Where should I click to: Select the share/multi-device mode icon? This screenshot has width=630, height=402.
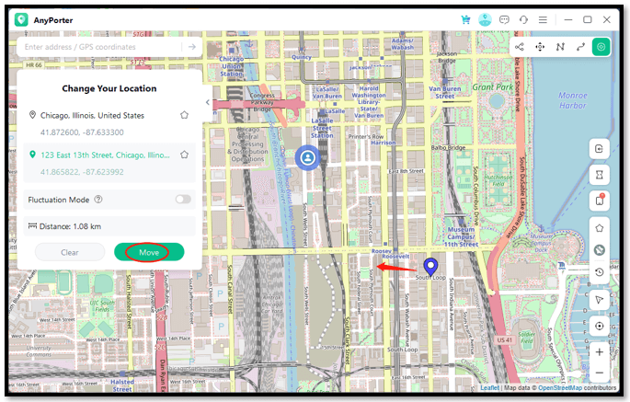520,47
